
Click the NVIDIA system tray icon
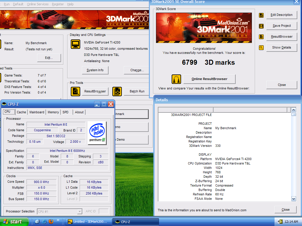[x=280, y=222]
